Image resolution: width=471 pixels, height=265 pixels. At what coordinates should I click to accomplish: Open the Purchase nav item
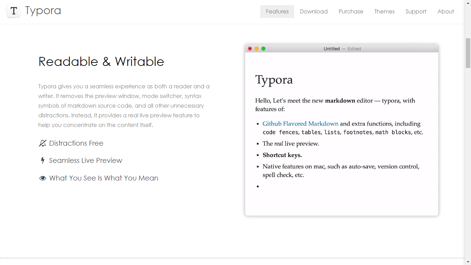(x=351, y=11)
